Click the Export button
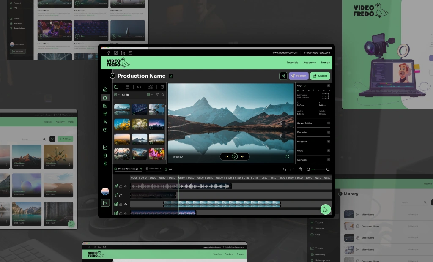 tap(320, 76)
